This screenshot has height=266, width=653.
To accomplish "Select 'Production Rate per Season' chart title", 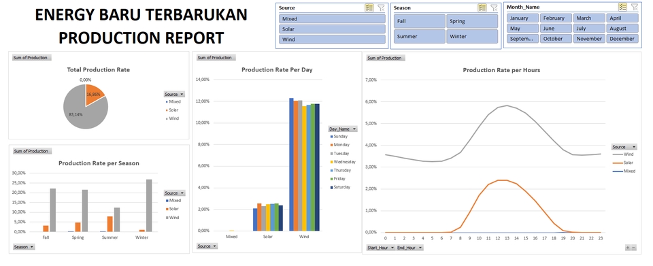I will pyautogui.click(x=99, y=163).
